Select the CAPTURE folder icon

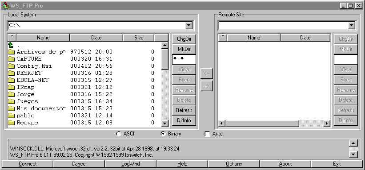(11, 59)
